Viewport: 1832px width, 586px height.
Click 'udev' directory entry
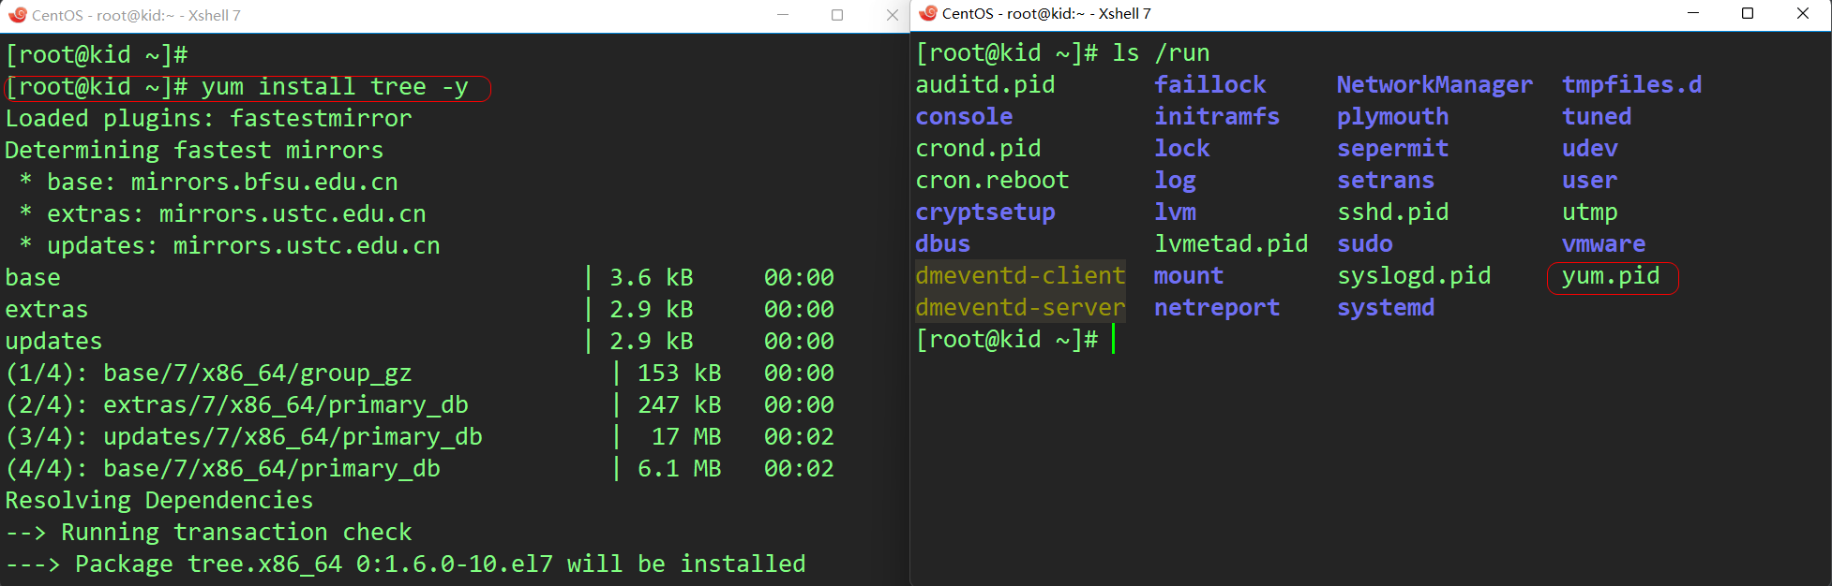click(1590, 149)
